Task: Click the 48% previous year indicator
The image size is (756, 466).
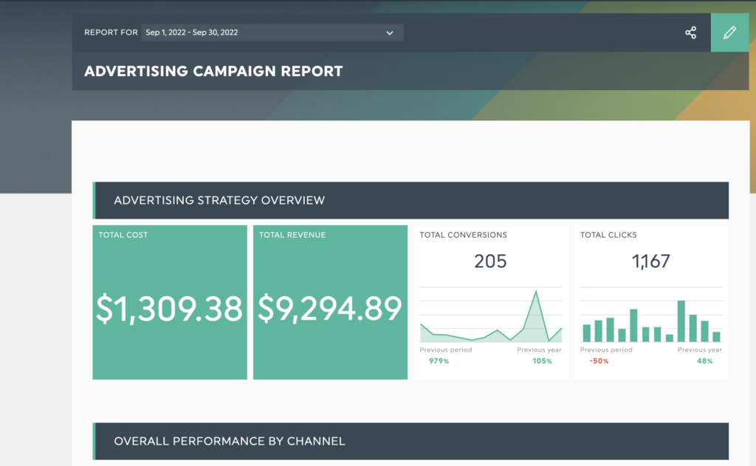Action: (704, 361)
